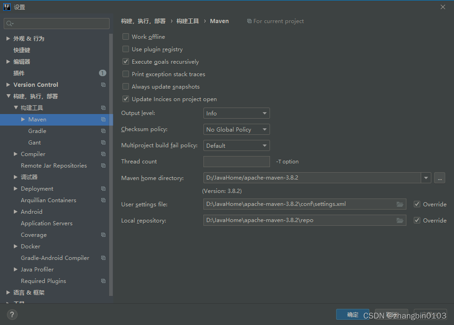454x325 pixels.
Task: Click the project-level icon beside Compiler
Action: (103, 154)
